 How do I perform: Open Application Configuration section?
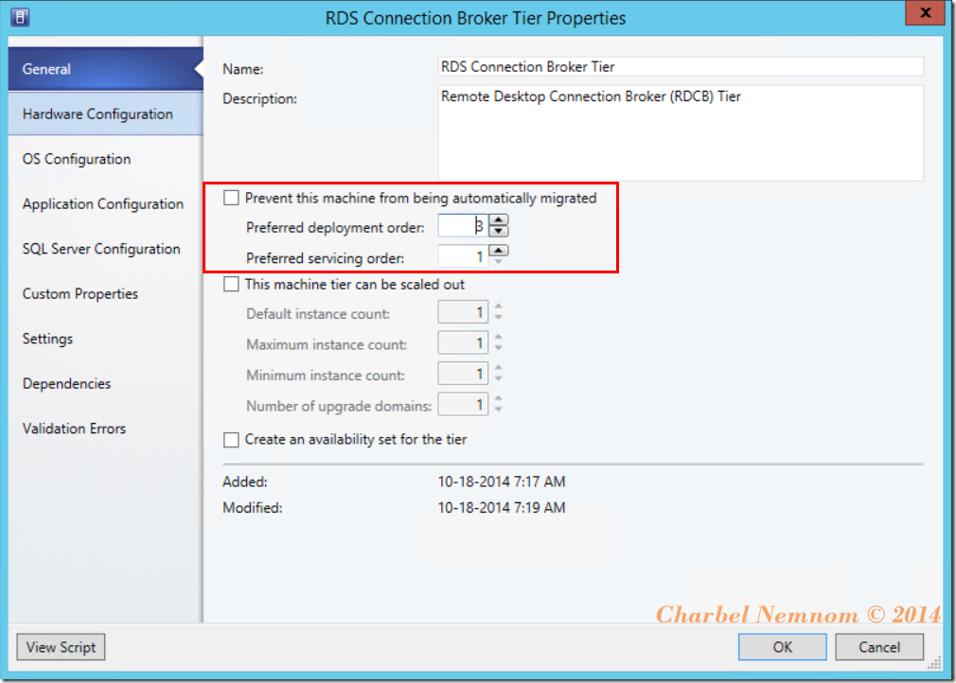click(105, 204)
